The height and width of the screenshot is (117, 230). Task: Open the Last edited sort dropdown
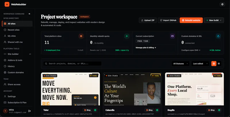(200, 64)
